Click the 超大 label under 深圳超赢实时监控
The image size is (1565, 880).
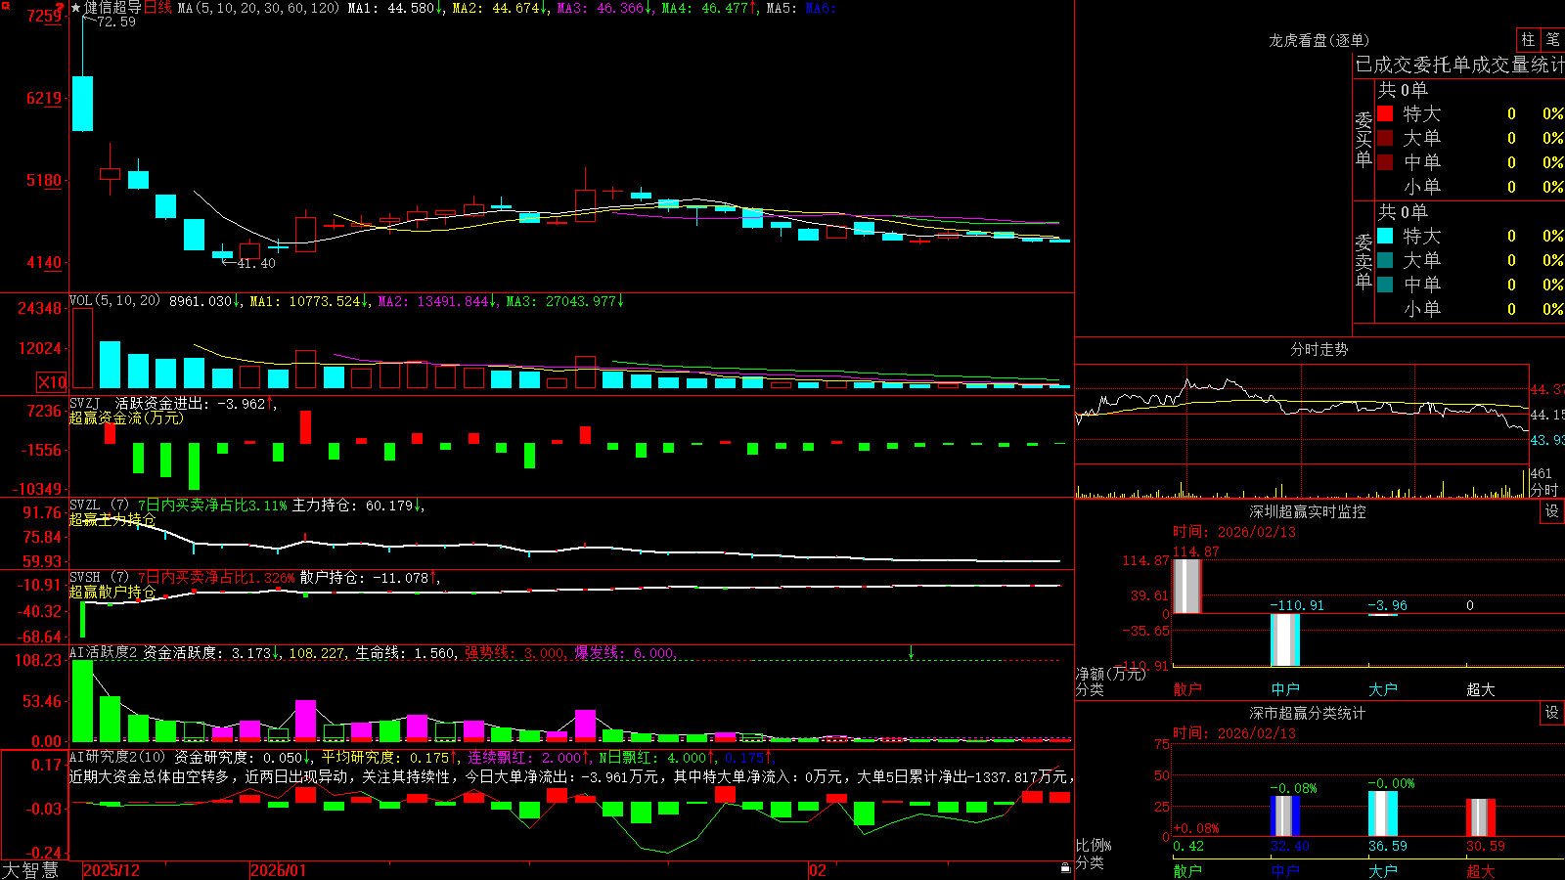1481,689
